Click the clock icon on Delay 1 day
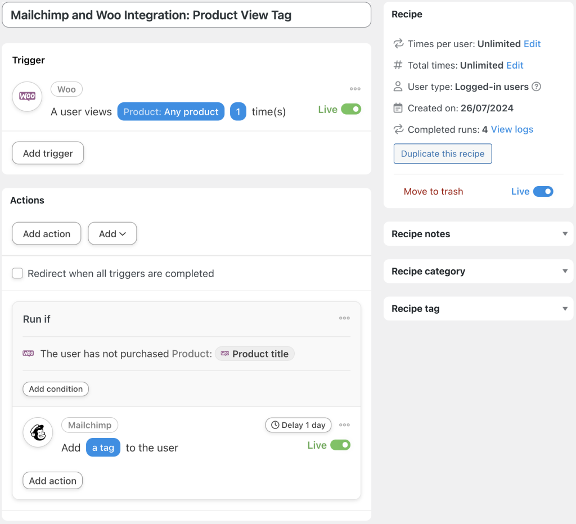This screenshot has height=524, width=576. click(274, 425)
